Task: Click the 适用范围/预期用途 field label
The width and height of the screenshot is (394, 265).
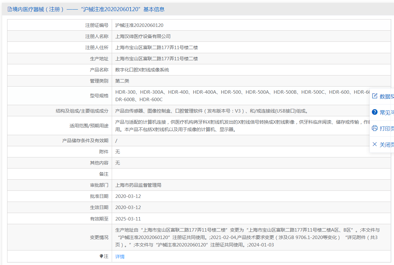Action: (x=89, y=126)
